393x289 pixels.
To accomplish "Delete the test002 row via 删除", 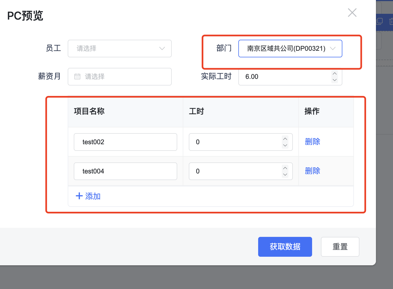I will 313,142.
